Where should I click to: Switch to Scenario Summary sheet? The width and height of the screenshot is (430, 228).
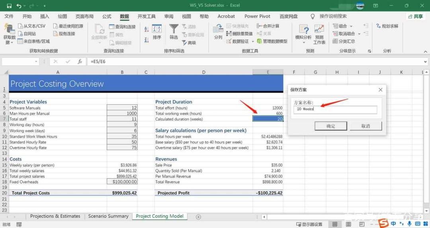[x=108, y=216]
